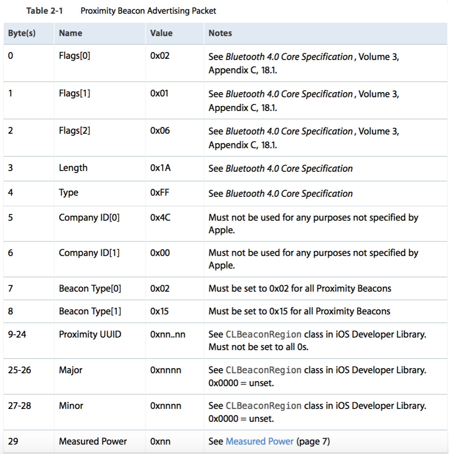Click the 0x4C company ID value
This screenshot has width=449, height=454.
pyautogui.click(x=160, y=218)
